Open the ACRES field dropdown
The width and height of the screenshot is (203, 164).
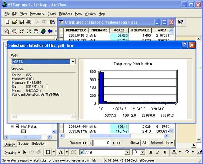point(73,62)
